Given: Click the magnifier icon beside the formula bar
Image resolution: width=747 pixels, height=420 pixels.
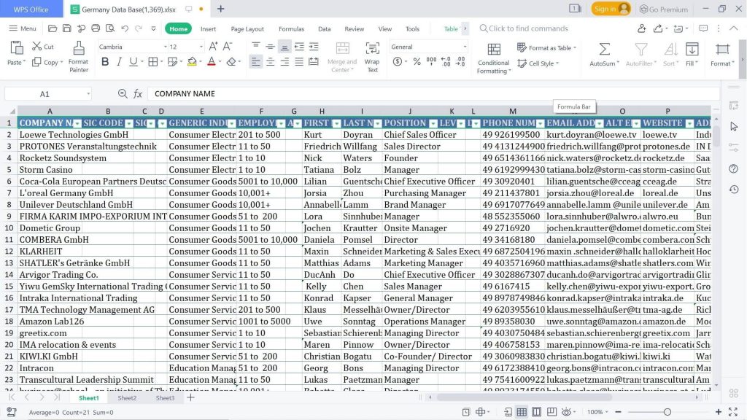Looking at the screenshot, I should point(123,94).
